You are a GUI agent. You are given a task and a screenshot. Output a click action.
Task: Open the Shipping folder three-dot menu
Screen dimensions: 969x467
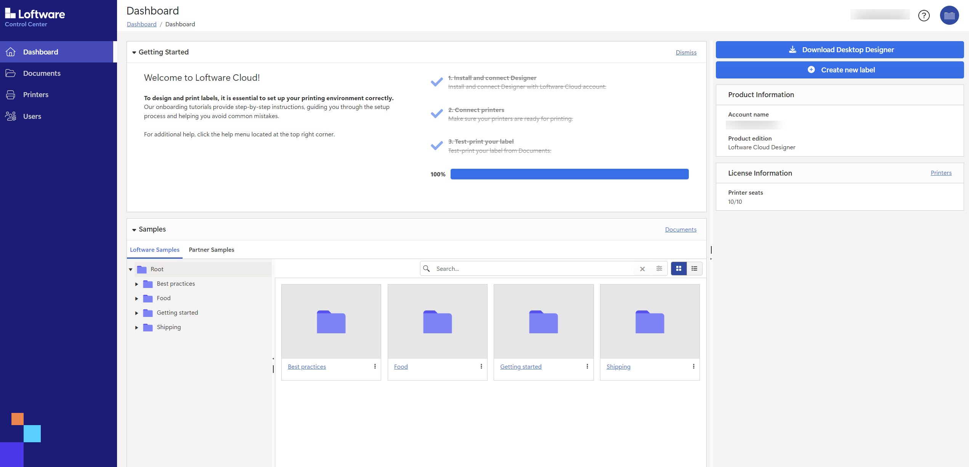(693, 366)
